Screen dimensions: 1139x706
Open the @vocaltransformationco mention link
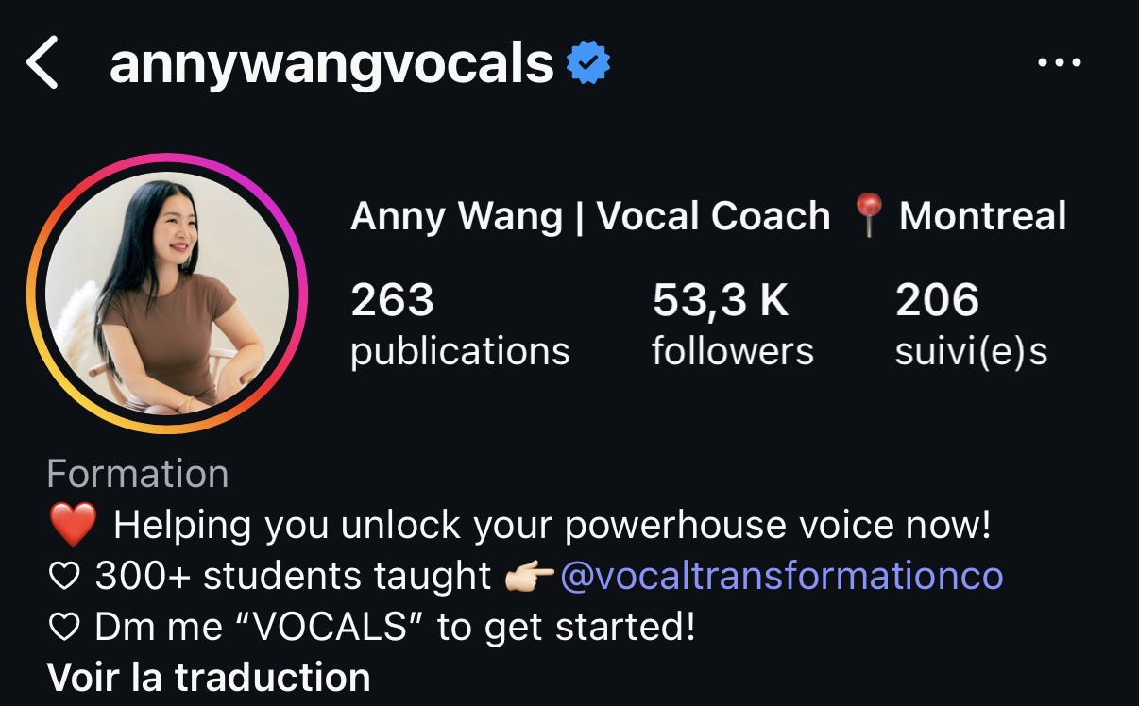pyautogui.click(x=781, y=576)
